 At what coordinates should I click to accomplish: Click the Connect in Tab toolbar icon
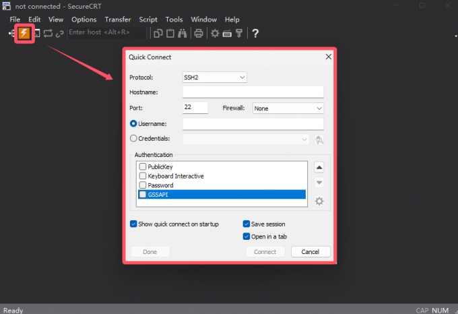click(37, 33)
